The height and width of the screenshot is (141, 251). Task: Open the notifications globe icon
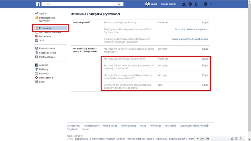[196, 4]
